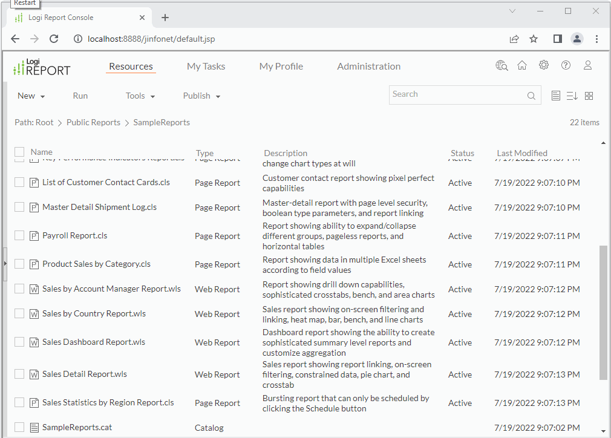Open the Help question mark icon
The width and height of the screenshot is (611, 438).
[566, 65]
